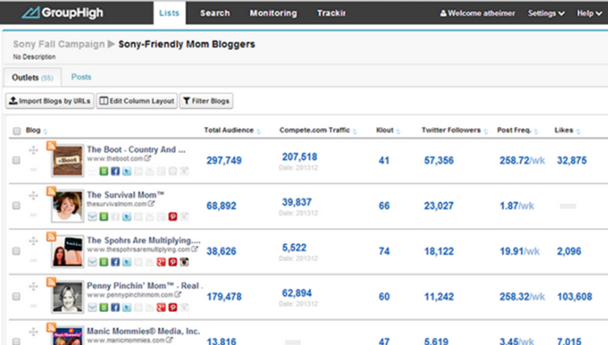Open The Boot - Country And blog title

(x=136, y=149)
